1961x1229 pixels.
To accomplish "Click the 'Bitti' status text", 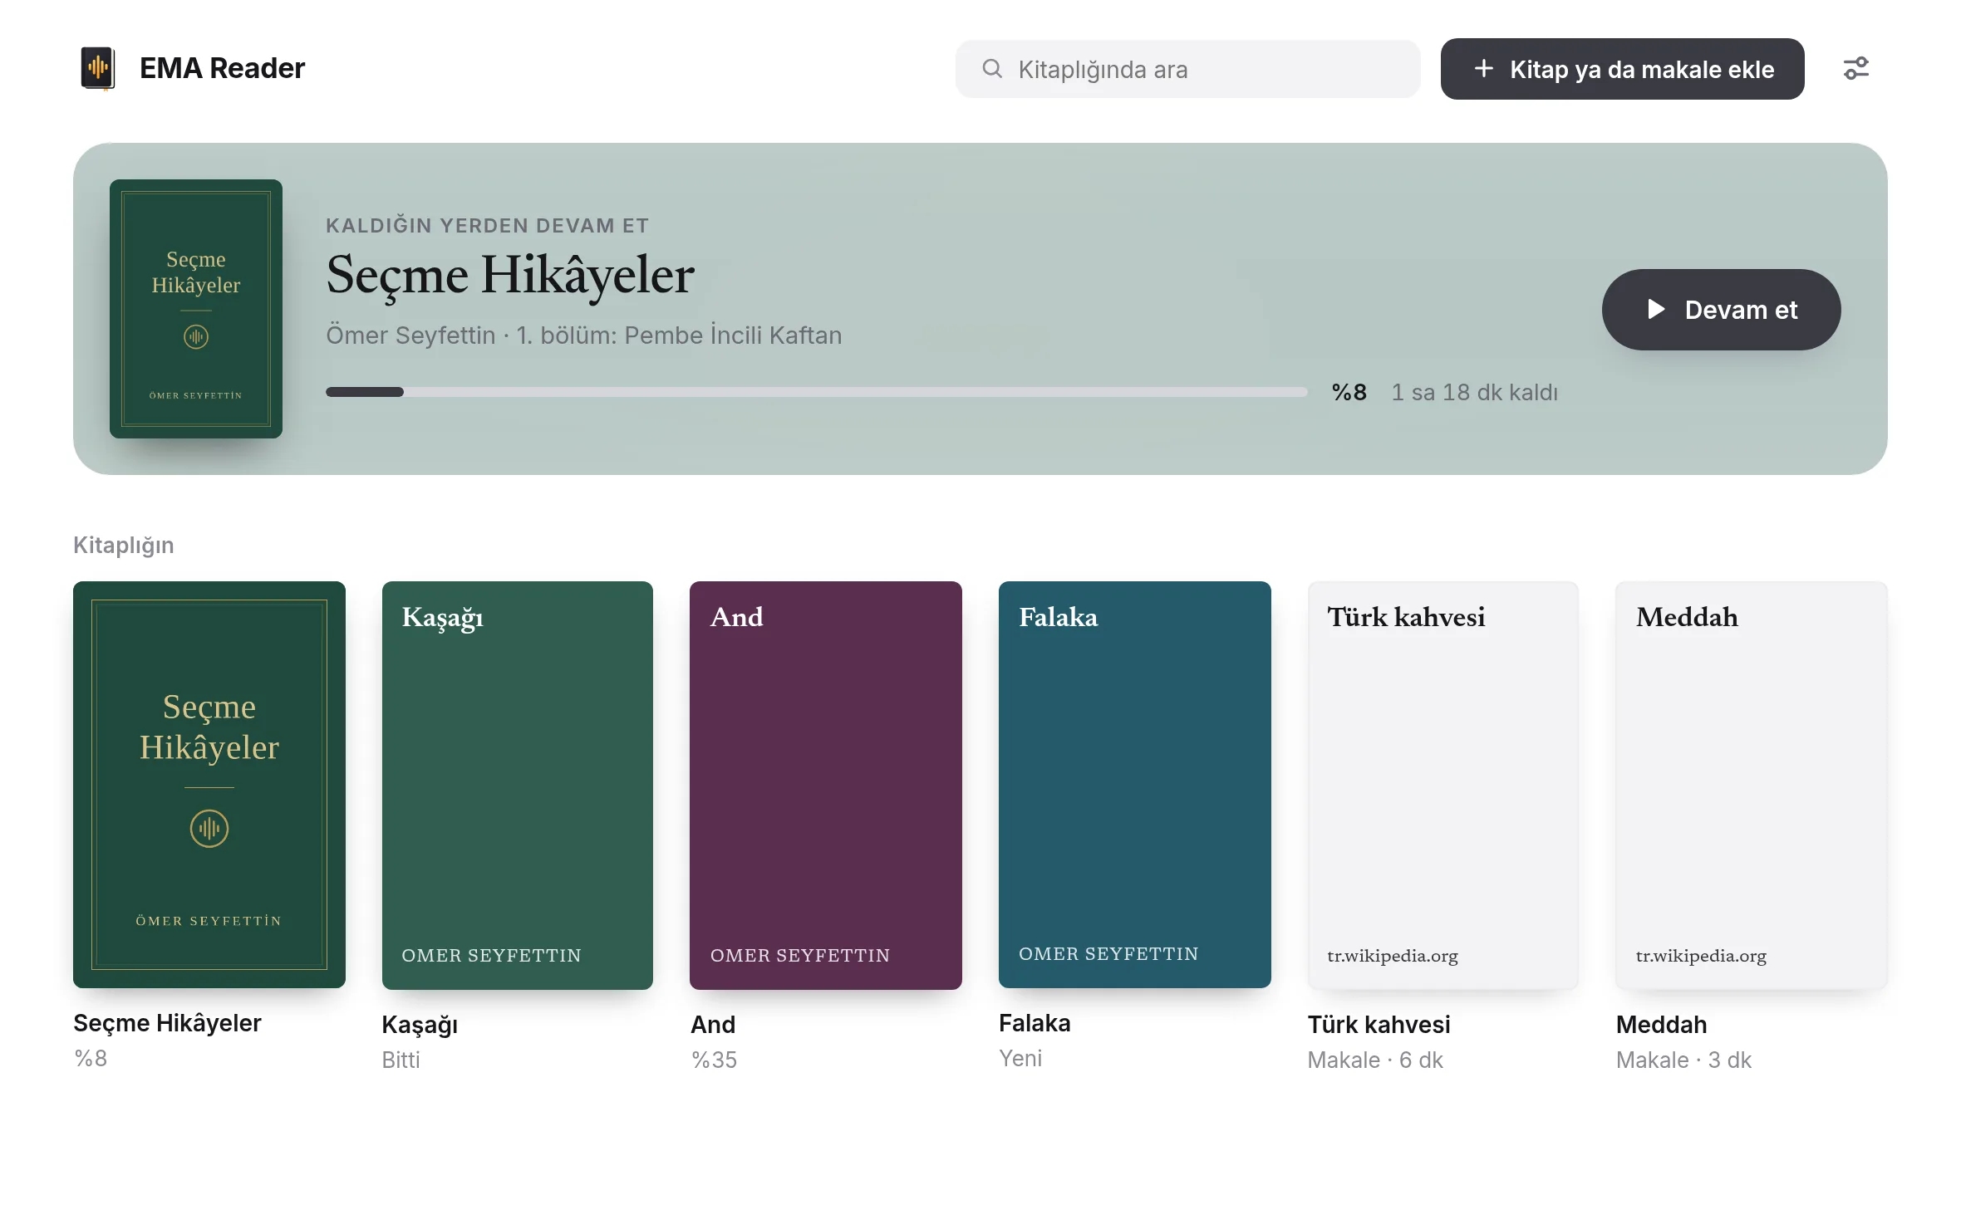I will [x=401, y=1060].
